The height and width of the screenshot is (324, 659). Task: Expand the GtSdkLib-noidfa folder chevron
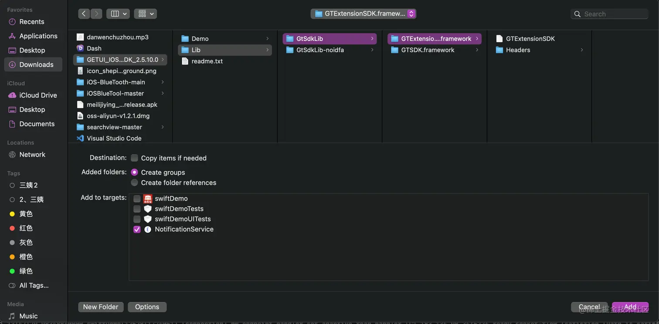click(372, 50)
